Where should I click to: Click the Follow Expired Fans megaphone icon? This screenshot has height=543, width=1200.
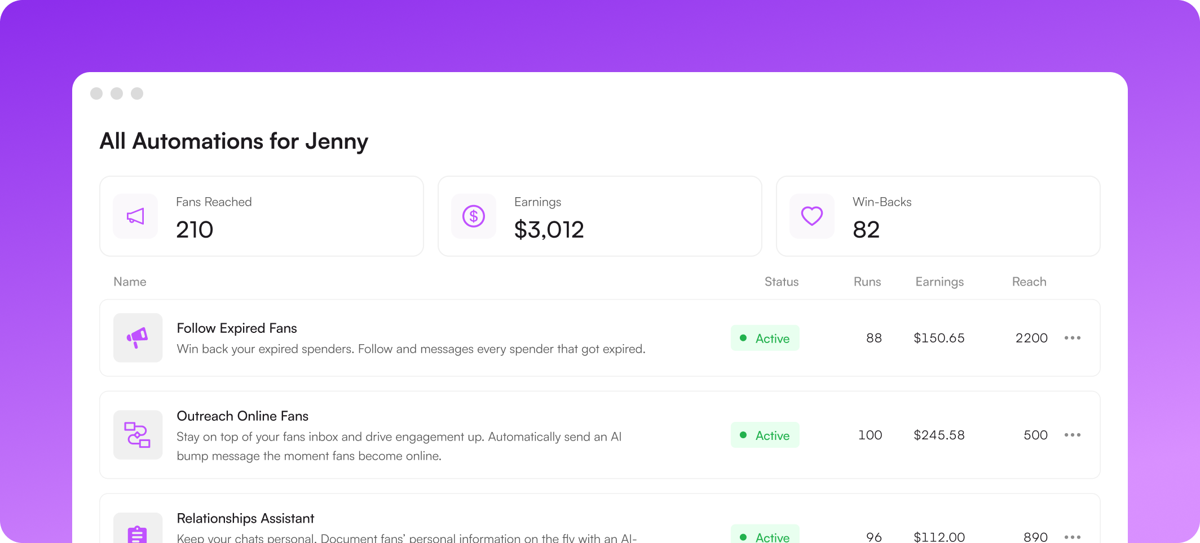138,338
